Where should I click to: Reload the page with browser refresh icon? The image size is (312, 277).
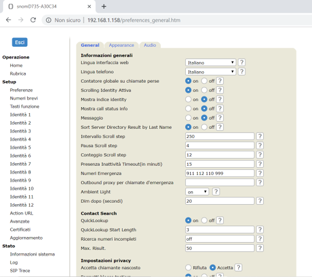point(33,20)
